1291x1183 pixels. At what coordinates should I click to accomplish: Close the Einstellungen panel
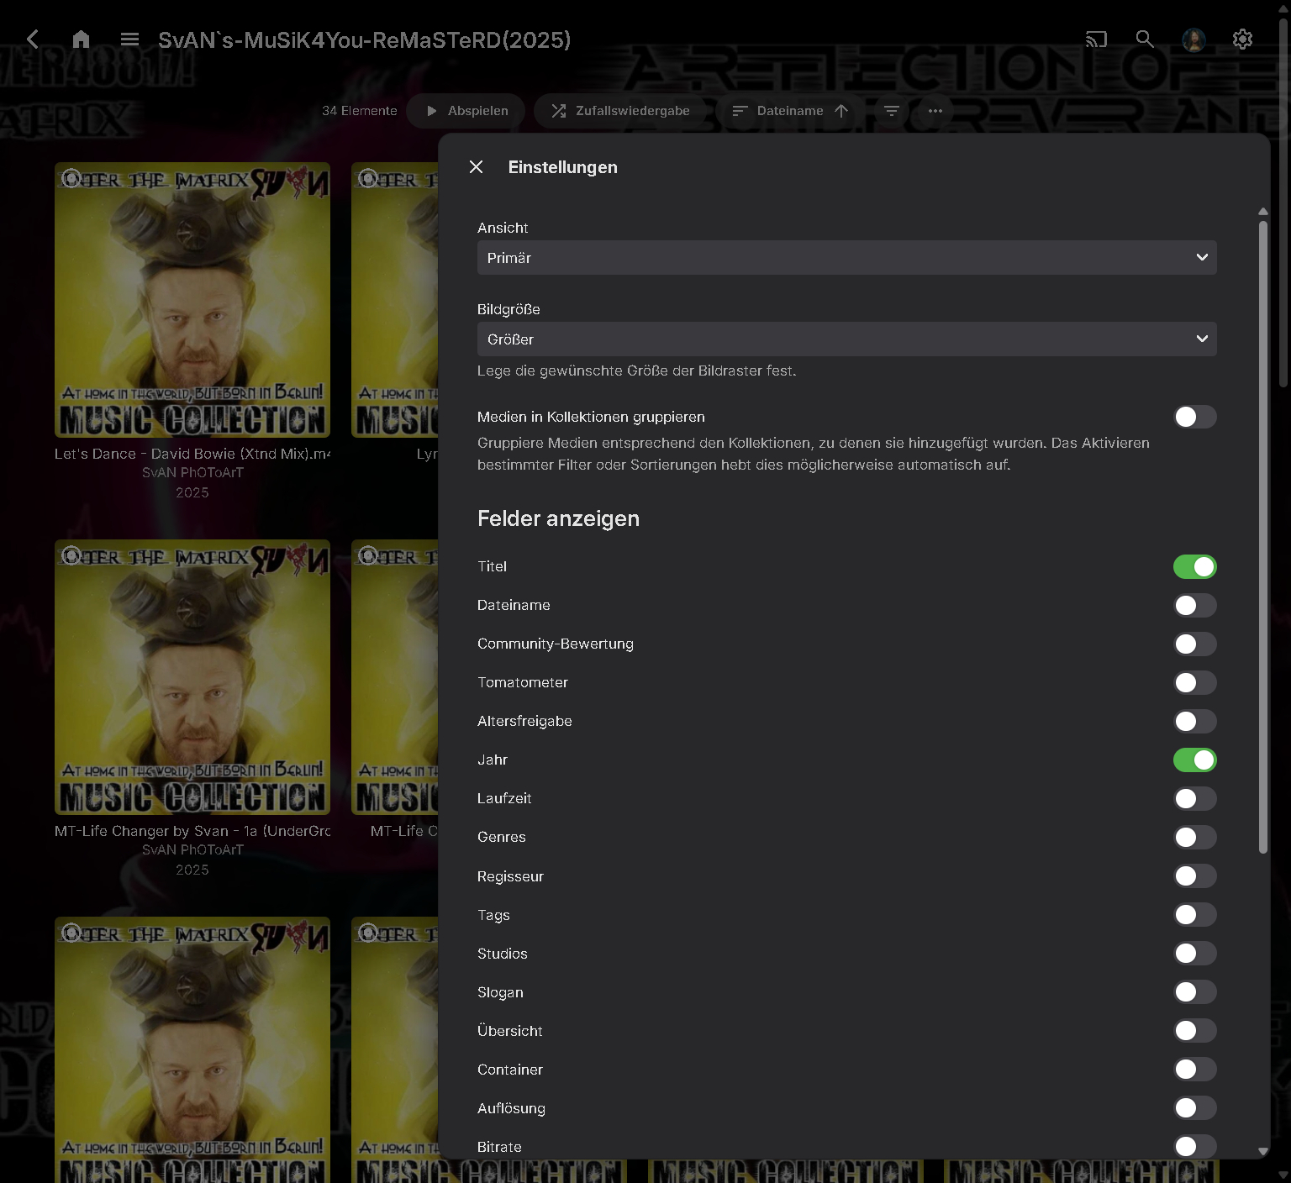[476, 167]
